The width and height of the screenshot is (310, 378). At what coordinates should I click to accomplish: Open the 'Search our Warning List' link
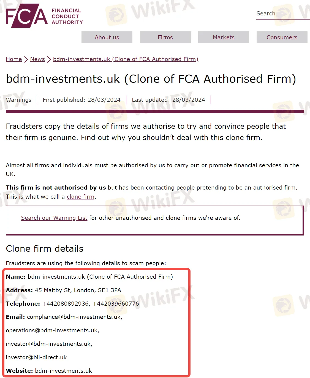coord(54,218)
